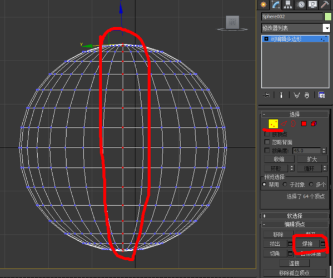
Task: Click the 扩大 grow button
Action: 312,159
